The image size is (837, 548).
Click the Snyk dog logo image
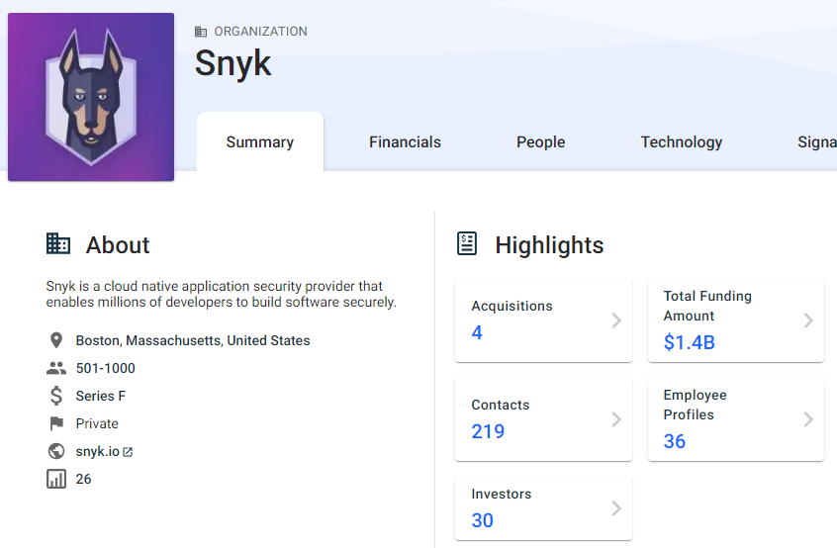point(91,97)
